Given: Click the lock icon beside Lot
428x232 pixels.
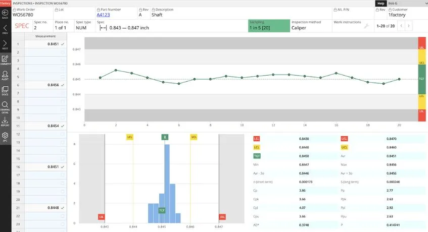Looking at the screenshot, I should coord(57,10).
